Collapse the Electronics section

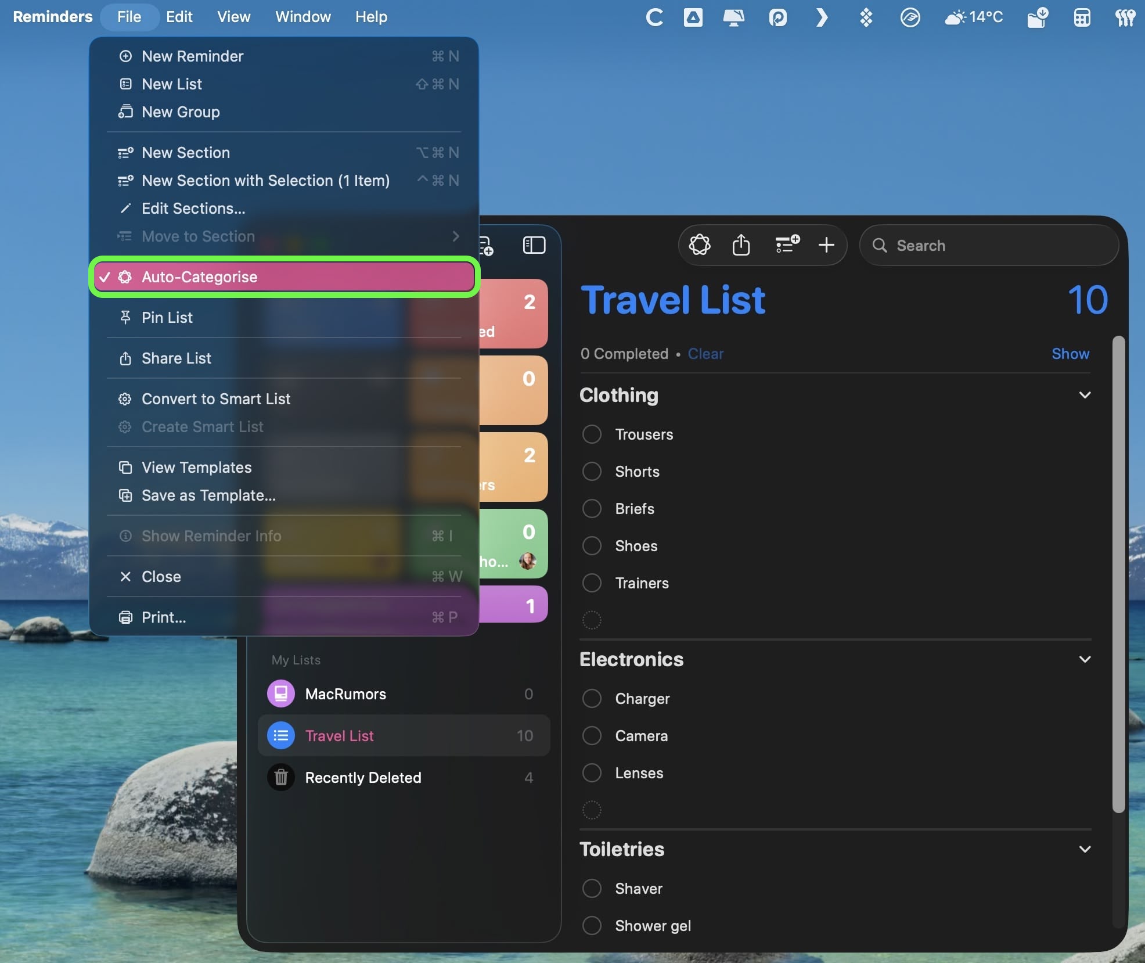tap(1084, 659)
